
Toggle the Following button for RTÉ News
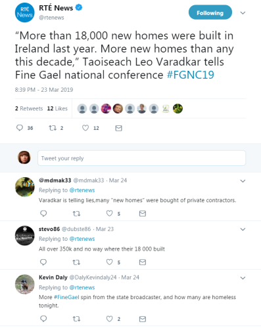click(x=210, y=12)
